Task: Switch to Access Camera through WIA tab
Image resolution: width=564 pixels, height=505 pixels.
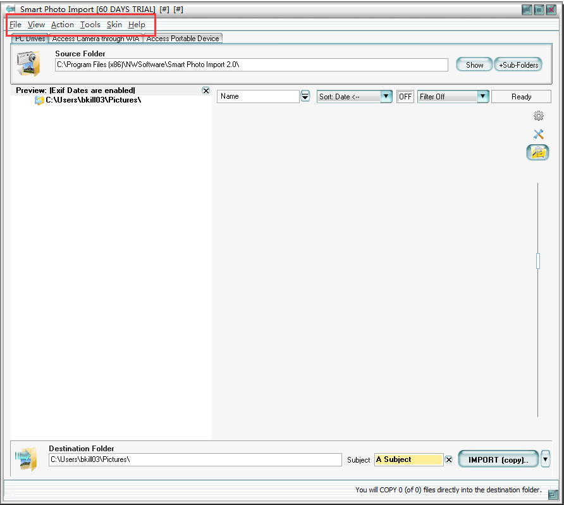Action: tap(95, 39)
